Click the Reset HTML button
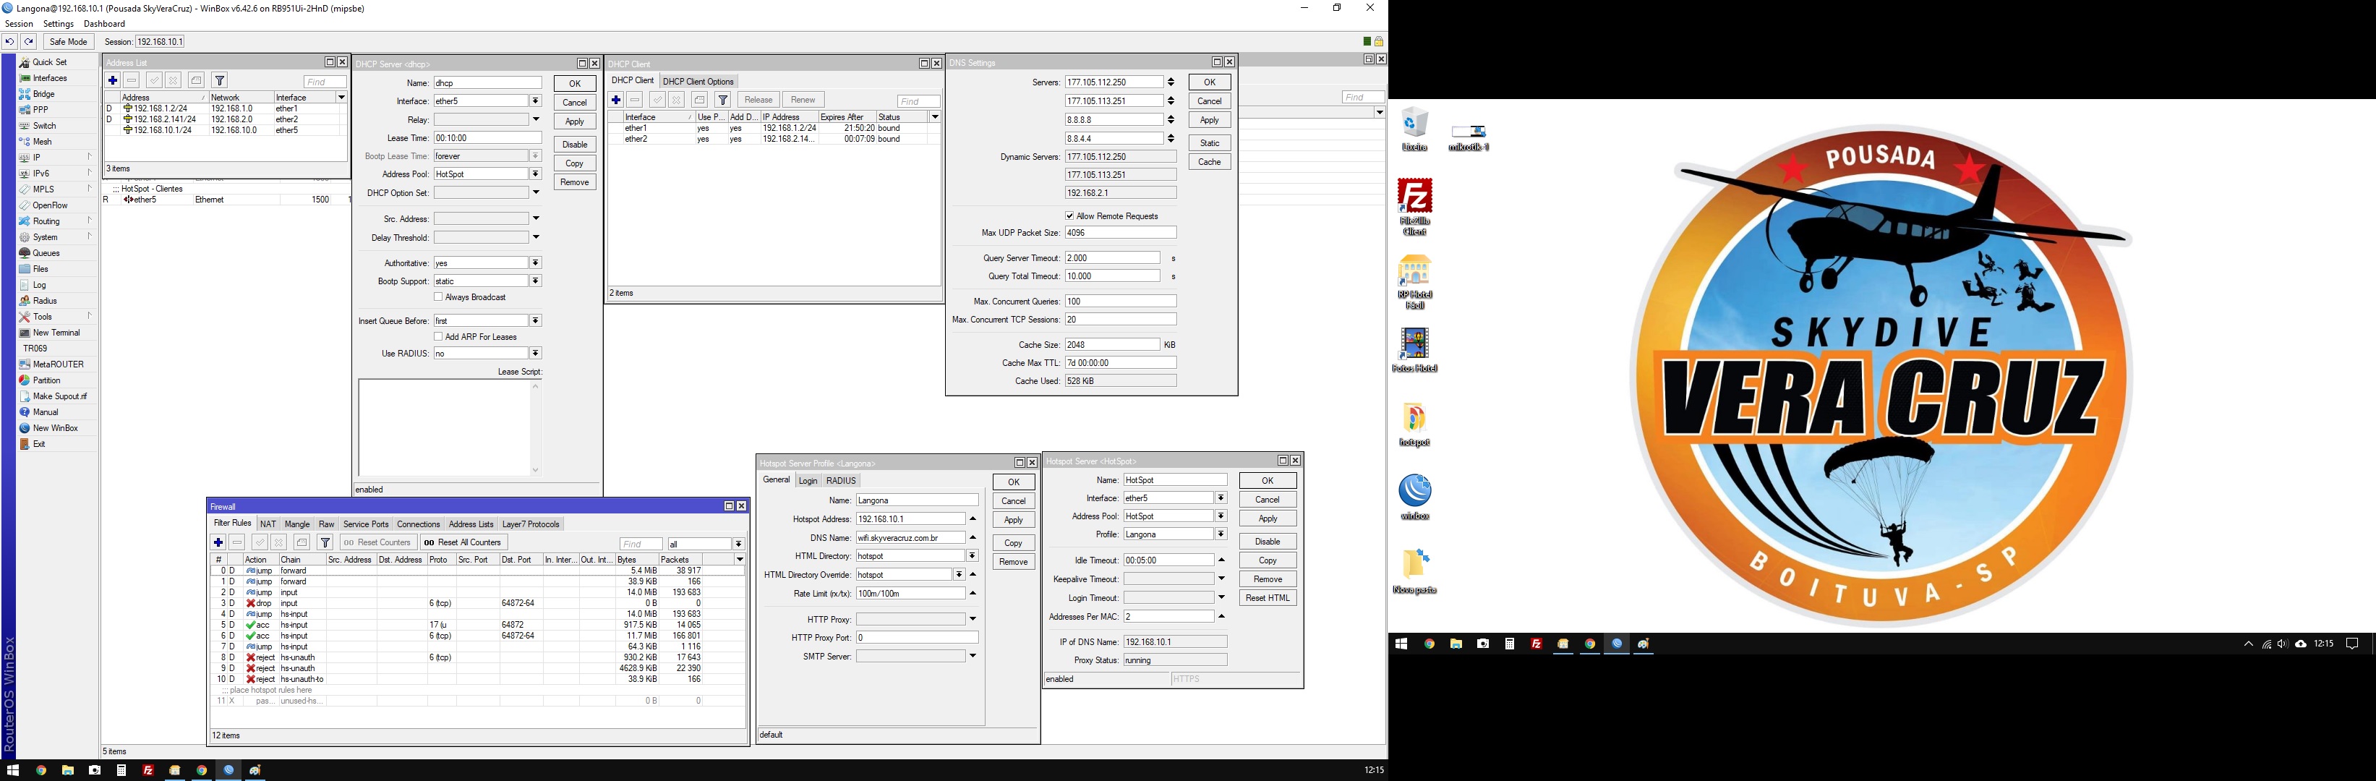The image size is (2376, 781). click(x=1268, y=597)
